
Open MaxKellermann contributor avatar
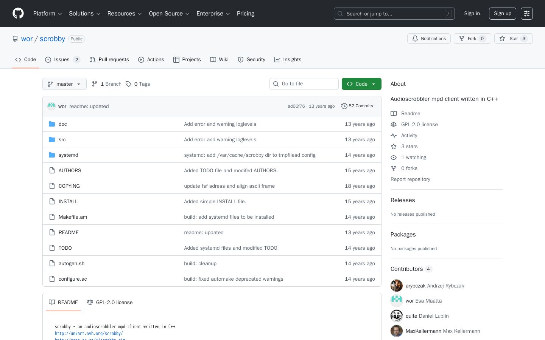[x=397, y=331]
